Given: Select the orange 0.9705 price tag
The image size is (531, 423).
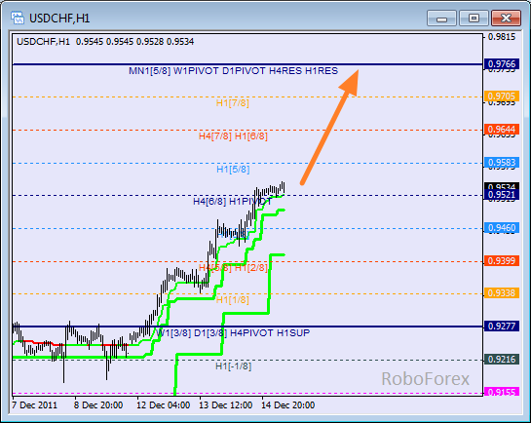Looking at the screenshot, I should tap(502, 96).
